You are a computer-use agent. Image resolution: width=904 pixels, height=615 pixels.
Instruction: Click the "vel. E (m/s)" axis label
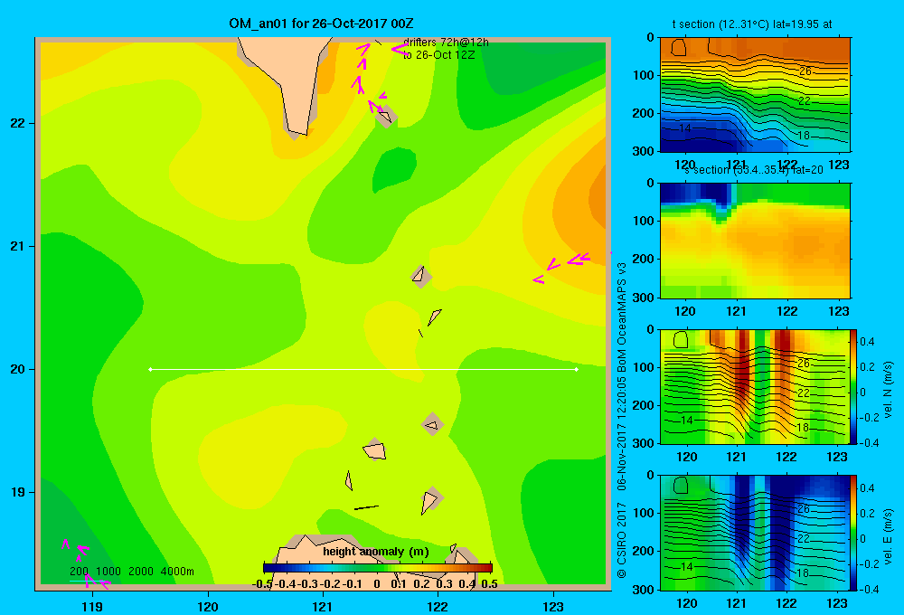(x=888, y=536)
